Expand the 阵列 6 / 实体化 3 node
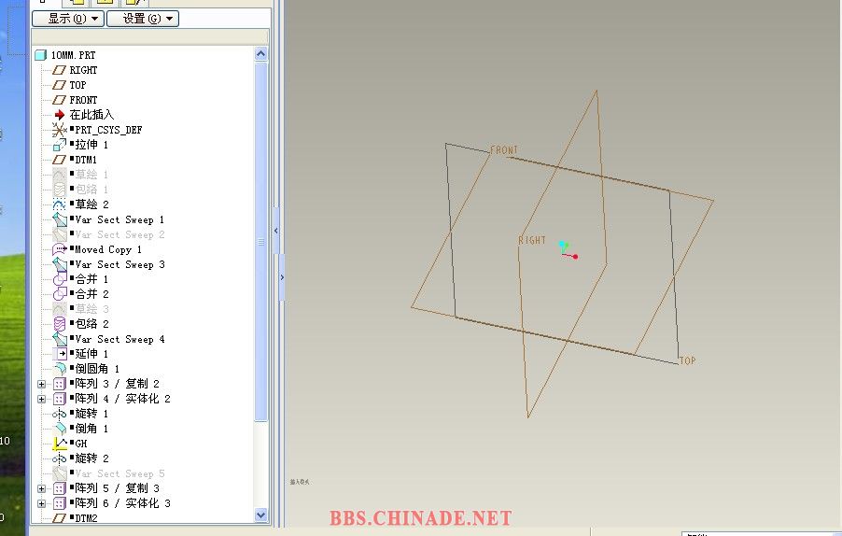This screenshot has width=842, height=536. 41,503
